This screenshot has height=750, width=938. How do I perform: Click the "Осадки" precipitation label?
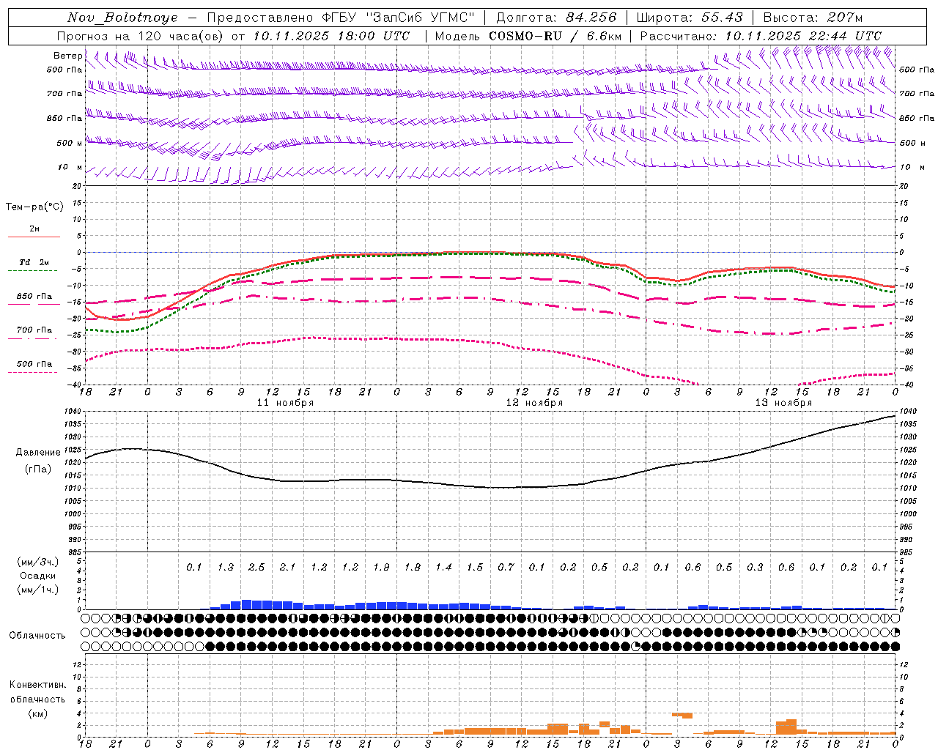click(x=38, y=576)
